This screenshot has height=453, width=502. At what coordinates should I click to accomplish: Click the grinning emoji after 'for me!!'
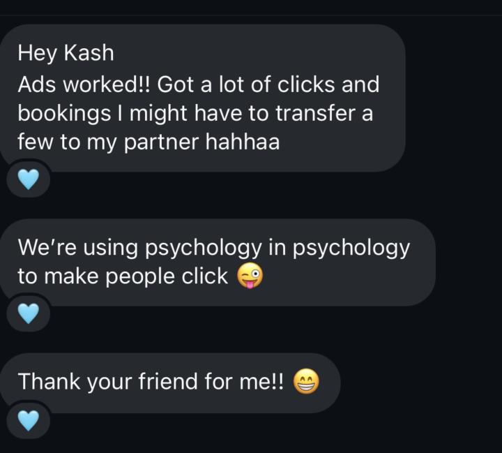(x=306, y=381)
